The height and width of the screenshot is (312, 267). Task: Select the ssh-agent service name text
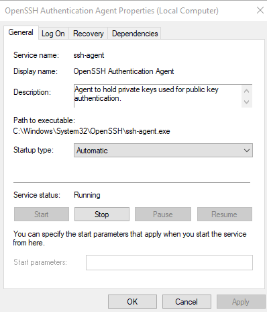click(x=89, y=55)
